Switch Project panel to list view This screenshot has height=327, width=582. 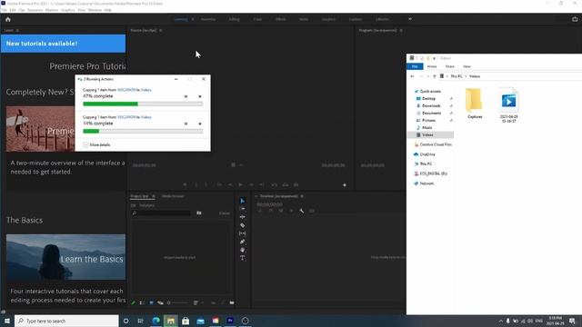click(142, 302)
